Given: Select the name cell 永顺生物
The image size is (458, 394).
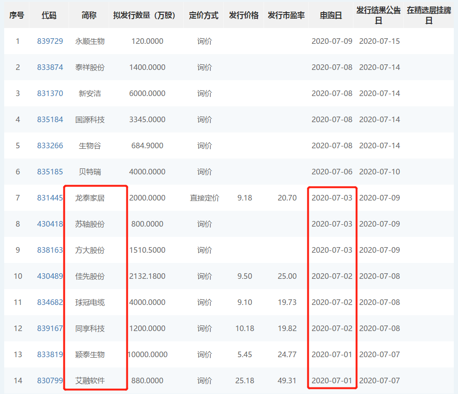Looking at the screenshot, I should [90, 41].
